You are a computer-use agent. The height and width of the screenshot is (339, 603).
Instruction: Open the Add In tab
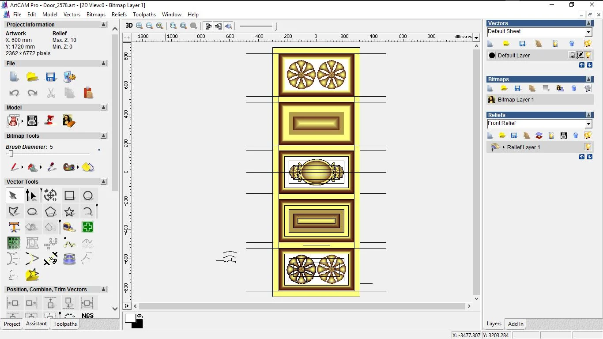(x=515, y=324)
